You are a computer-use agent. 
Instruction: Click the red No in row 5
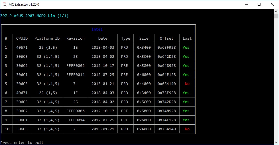pyautogui.click(x=187, y=84)
